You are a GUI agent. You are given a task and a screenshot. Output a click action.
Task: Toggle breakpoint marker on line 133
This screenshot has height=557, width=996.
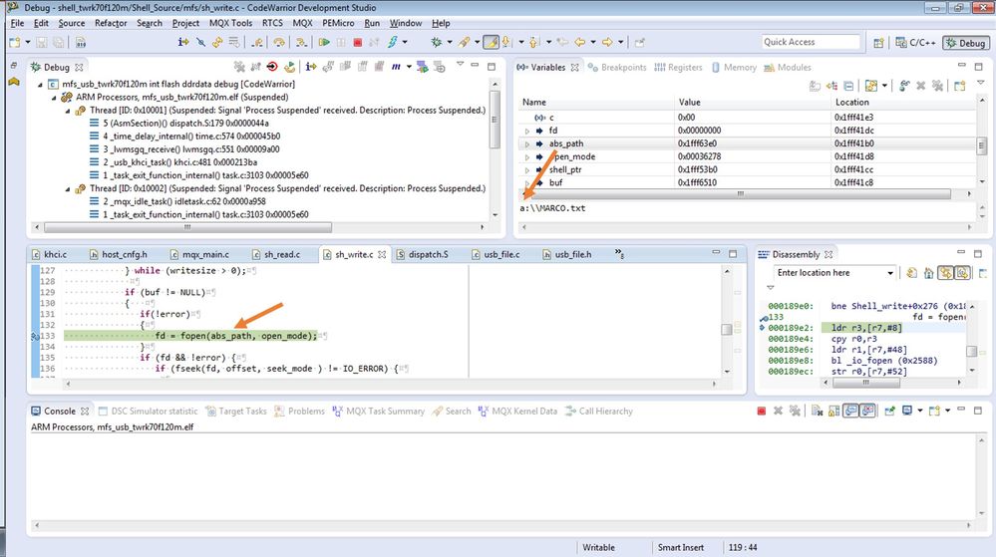(36, 336)
